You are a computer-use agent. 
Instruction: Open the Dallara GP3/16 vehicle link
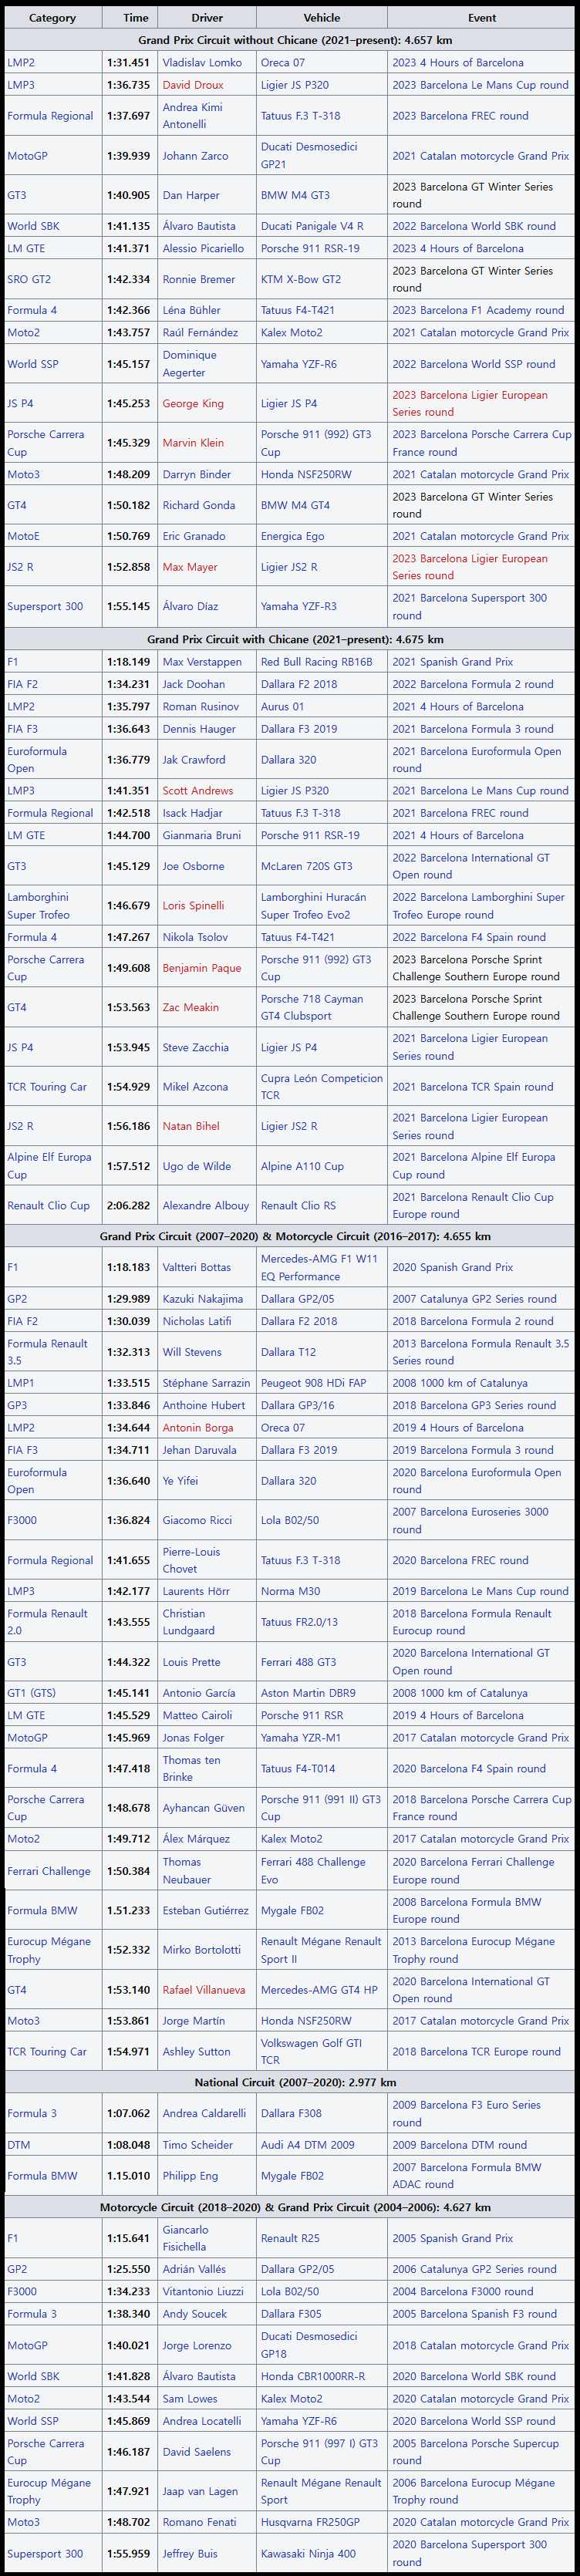297,1405
